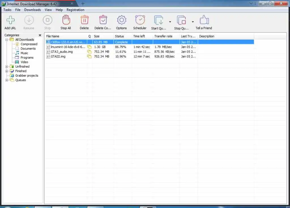Open Options via the gear icon
The image size is (290, 208).
121,20
